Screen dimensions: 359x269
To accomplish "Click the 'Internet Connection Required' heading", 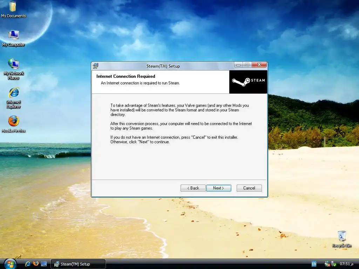I will pyautogui.click(x=126, y=76).
